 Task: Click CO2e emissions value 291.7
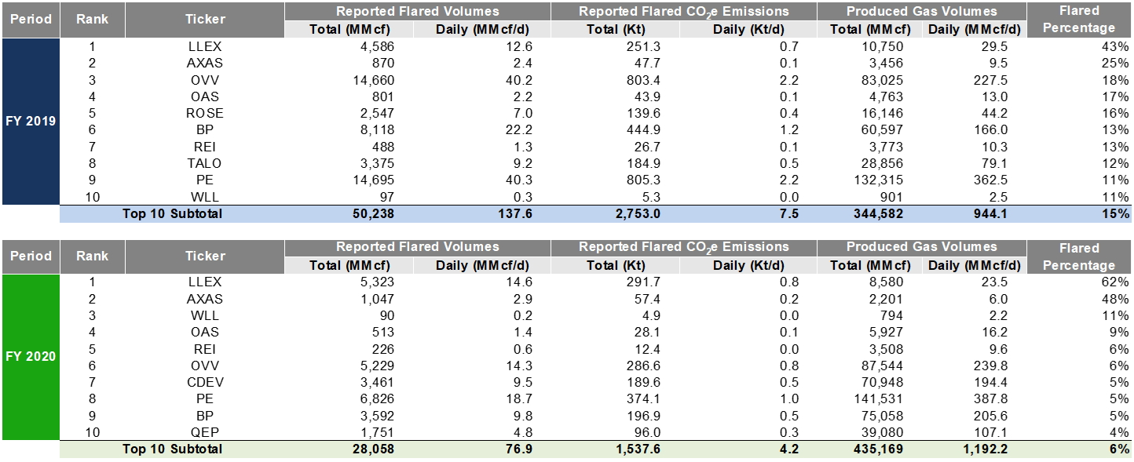point(643,282)
